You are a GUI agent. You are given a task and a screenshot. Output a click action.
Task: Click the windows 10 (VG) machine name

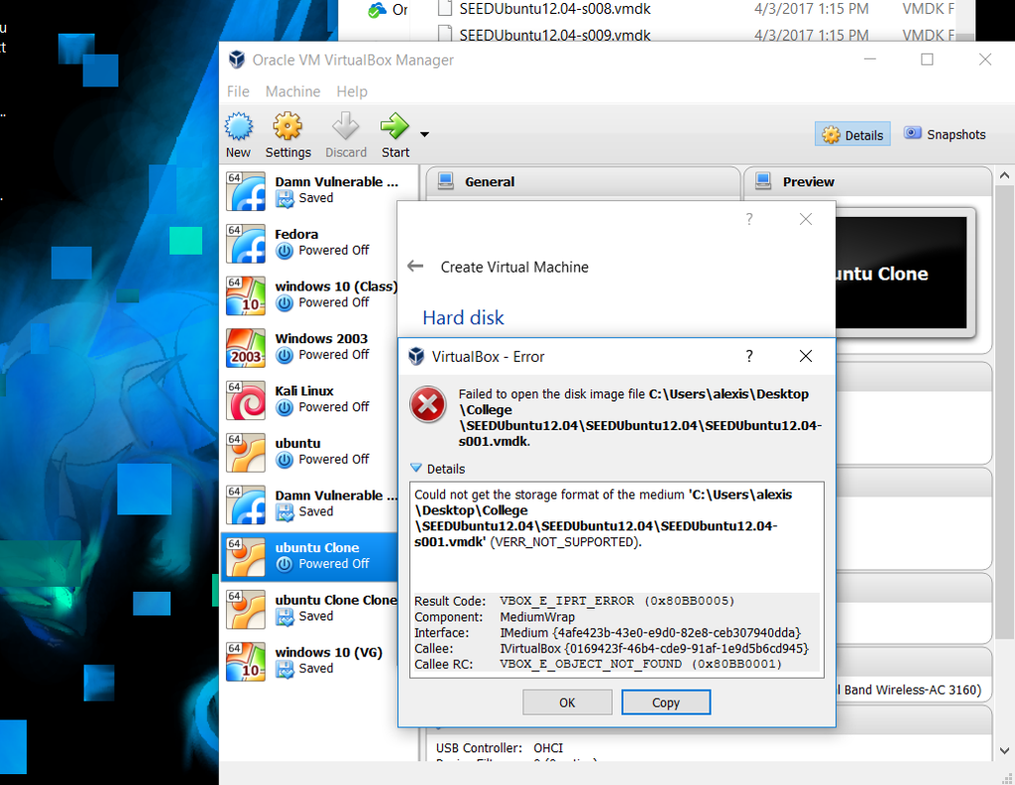(329, 652)
